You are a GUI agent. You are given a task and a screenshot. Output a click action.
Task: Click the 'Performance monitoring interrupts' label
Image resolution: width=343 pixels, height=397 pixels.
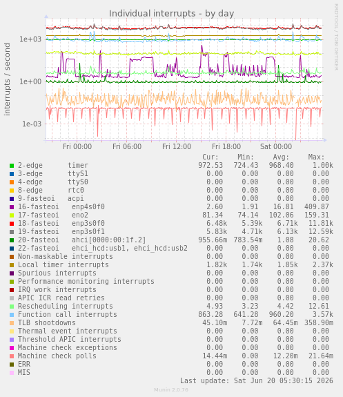point(86,282)
